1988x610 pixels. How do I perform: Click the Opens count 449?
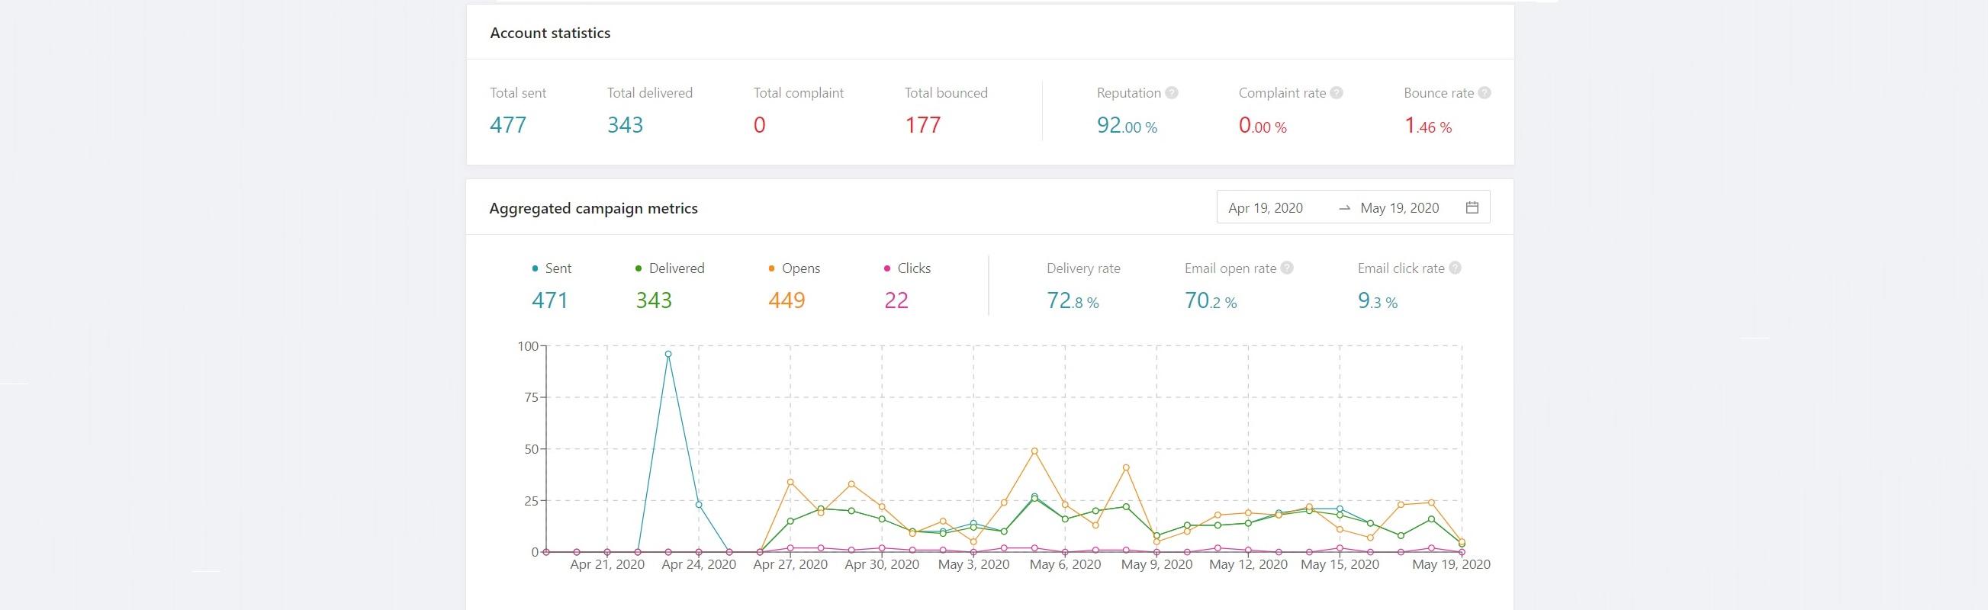point(787,300)
